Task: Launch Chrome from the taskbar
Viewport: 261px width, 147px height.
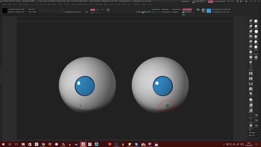Action: tap(43, 144)
